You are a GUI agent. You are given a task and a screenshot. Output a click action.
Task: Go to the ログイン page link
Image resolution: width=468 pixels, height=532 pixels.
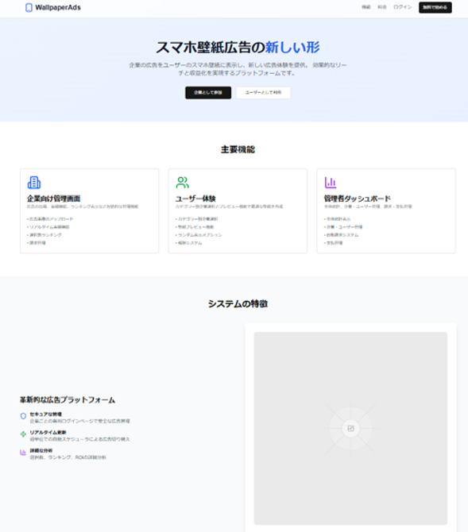tap(403, 7)
